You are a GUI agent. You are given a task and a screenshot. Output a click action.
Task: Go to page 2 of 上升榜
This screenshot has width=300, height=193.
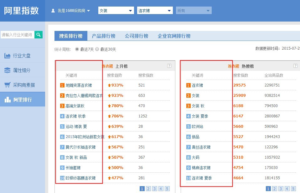point(148,189)
